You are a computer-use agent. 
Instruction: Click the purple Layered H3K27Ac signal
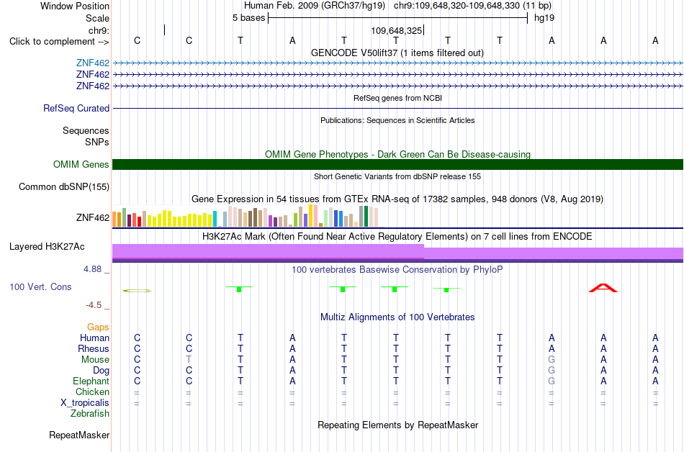coord(397,253)
